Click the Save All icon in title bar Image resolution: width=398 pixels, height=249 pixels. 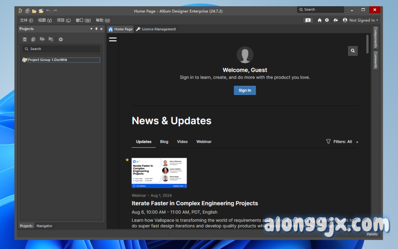[28, 11]
